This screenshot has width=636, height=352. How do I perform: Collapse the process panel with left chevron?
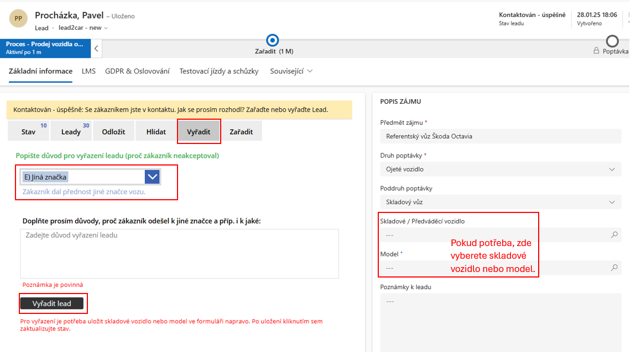[96, 49]
